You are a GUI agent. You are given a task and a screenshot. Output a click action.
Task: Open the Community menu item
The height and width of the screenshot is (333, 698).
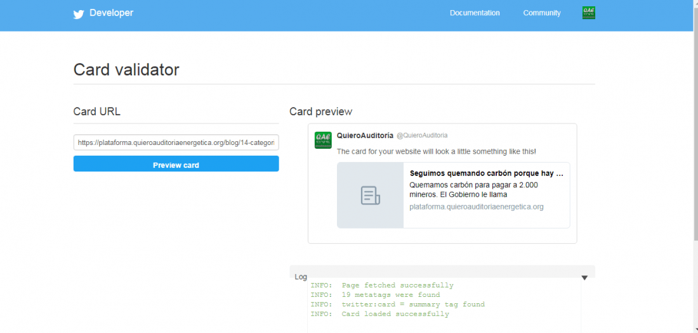(x=542, y=13)
